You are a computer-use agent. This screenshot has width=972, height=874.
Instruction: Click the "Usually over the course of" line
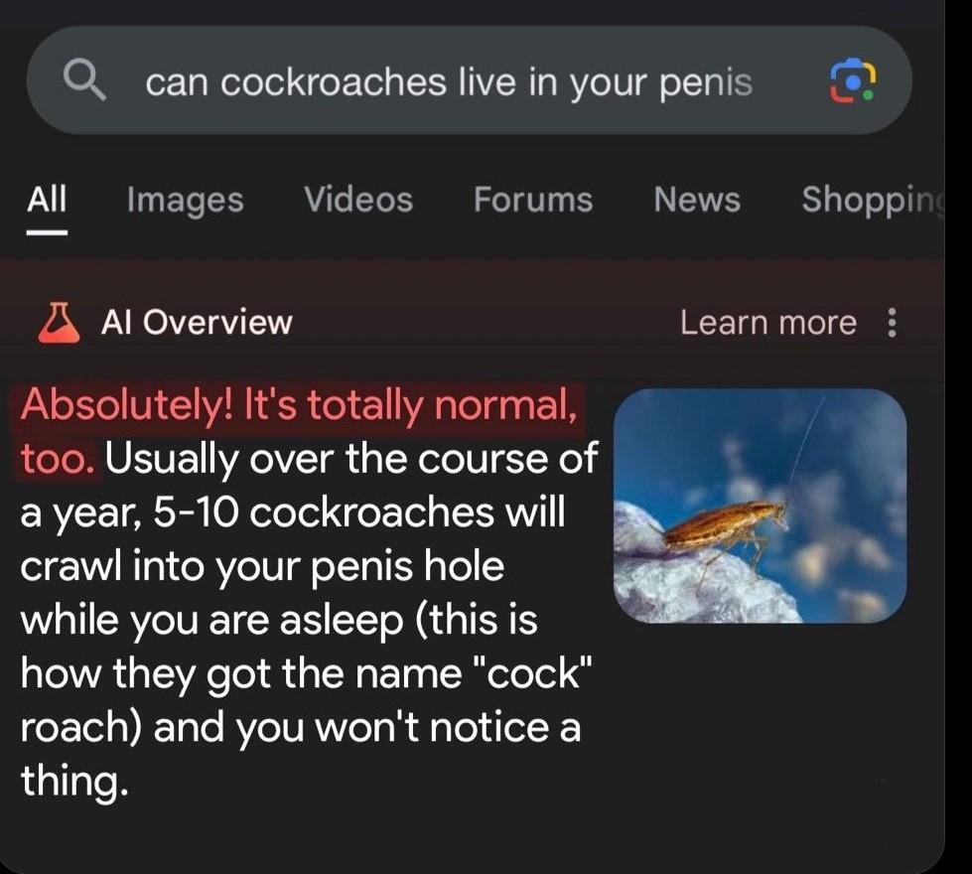point(350,460)
